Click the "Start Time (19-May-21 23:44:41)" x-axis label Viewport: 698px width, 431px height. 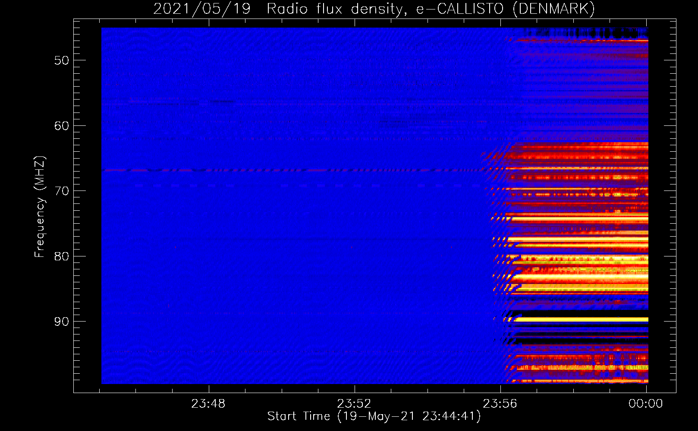pos(374,416)
